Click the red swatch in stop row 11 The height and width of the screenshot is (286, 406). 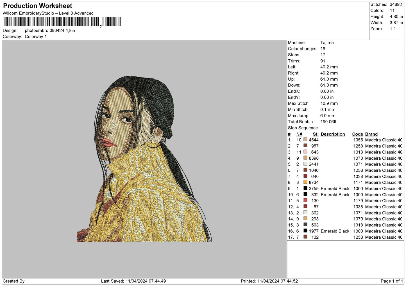point(305,200)
